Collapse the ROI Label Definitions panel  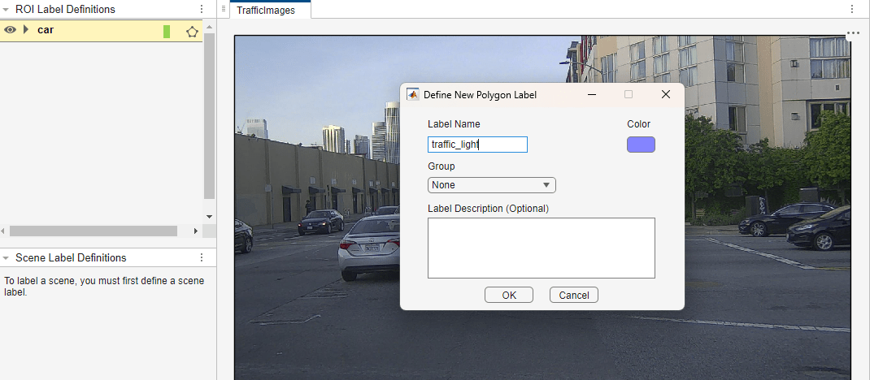(x=7, y=10)
